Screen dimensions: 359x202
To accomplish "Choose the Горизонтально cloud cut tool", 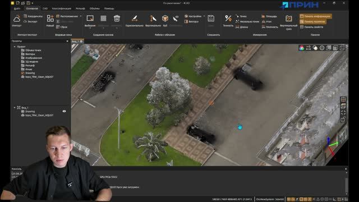I will pyautogui.click(x=135, y=21).
